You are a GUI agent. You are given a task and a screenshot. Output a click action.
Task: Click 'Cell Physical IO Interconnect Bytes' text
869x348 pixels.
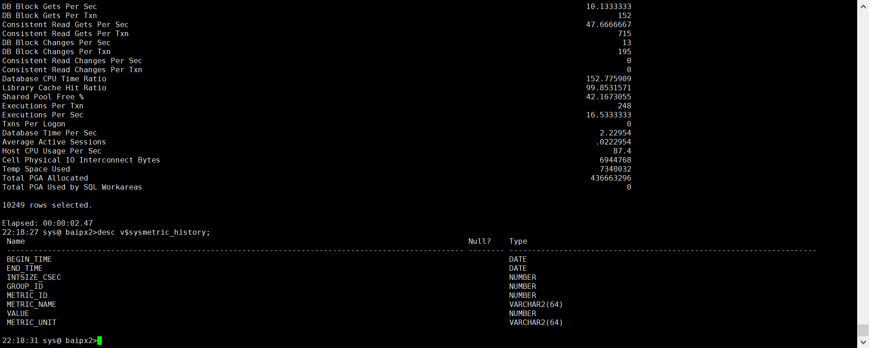tap(81, 160)
